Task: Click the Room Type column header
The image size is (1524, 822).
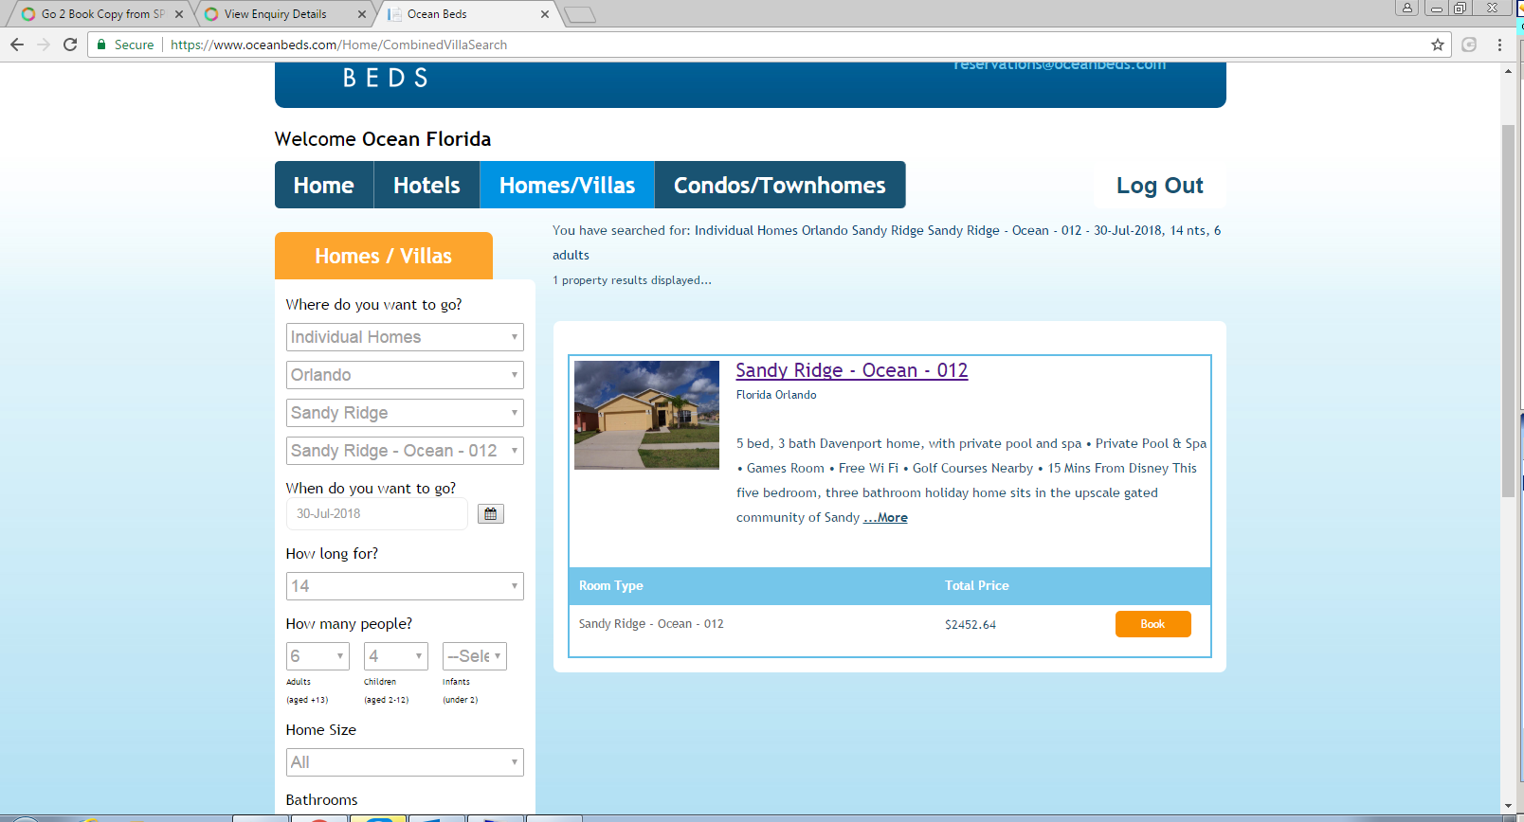Action: click(x=611, y=586)
